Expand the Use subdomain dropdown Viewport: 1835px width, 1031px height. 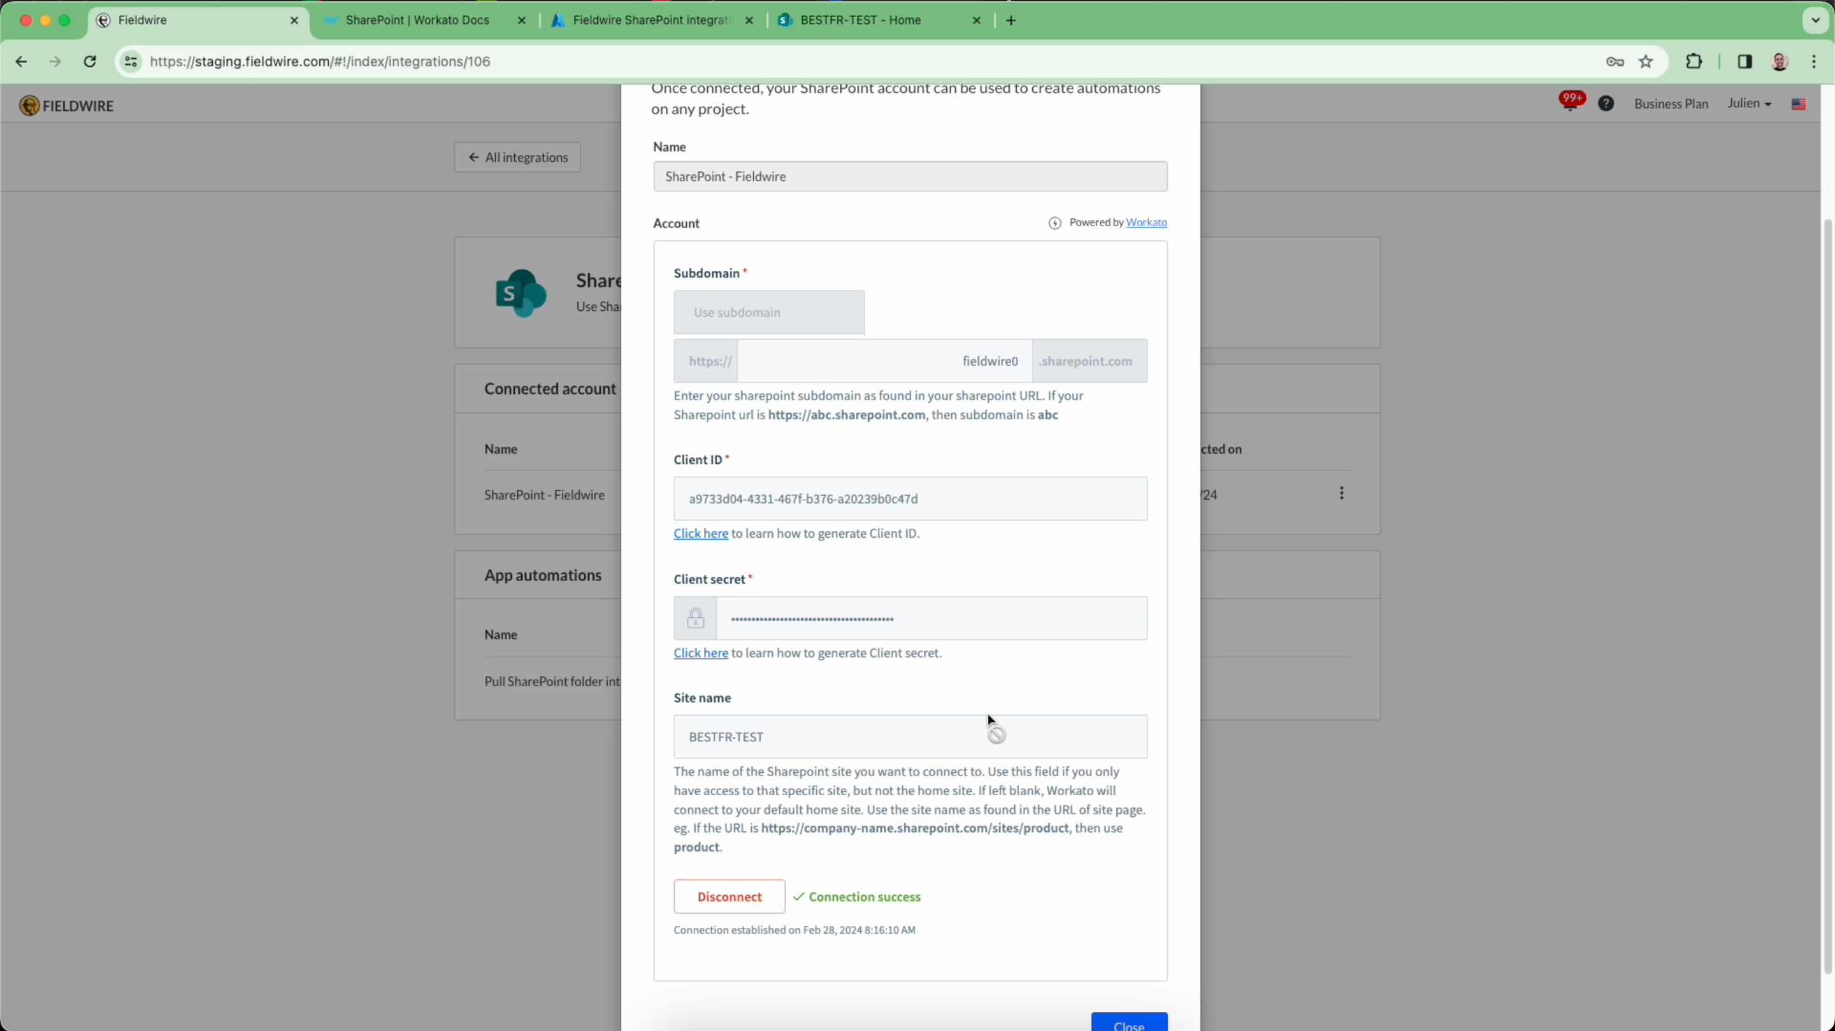point(768,312)
